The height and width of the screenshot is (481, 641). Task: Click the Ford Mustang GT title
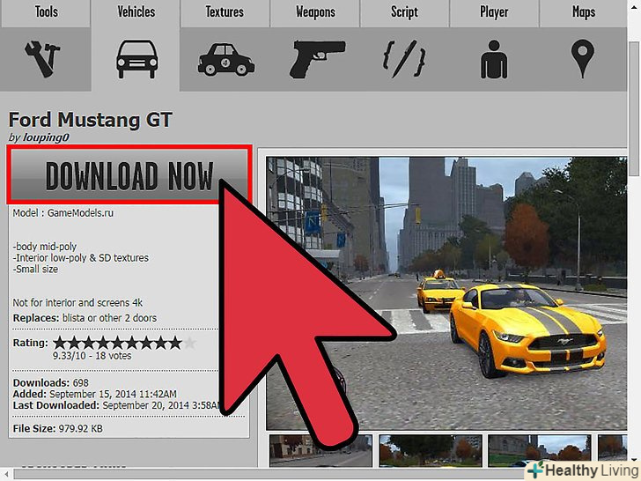(91, 120)
